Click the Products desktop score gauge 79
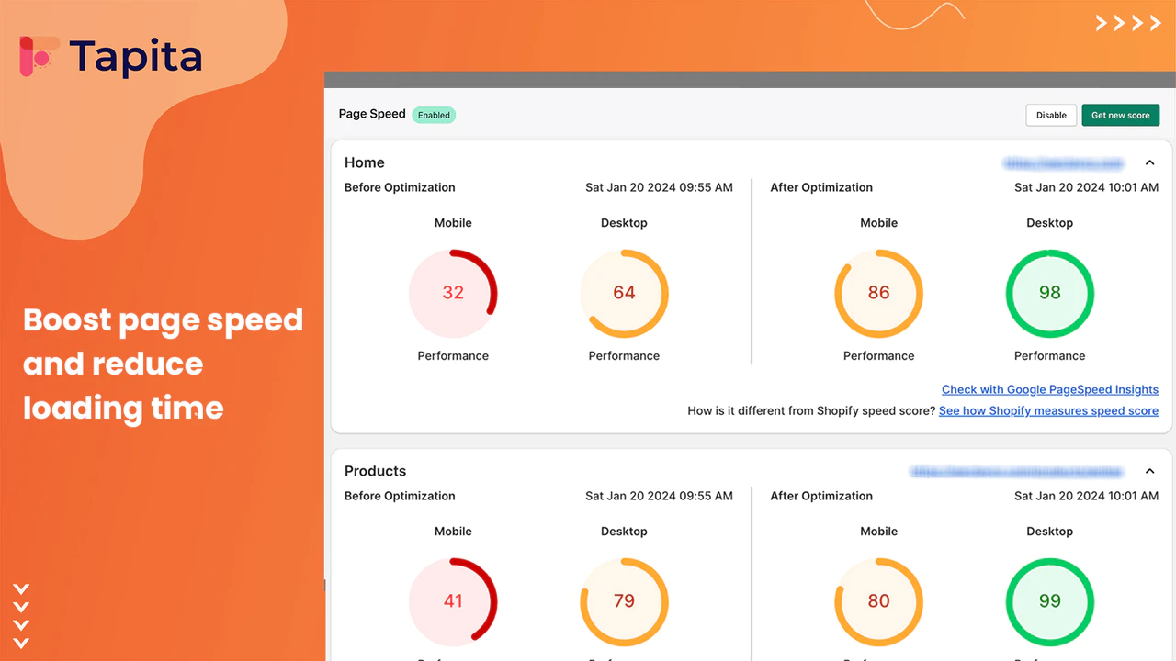Screen dimensions: 1176x661 pos(624,601)
